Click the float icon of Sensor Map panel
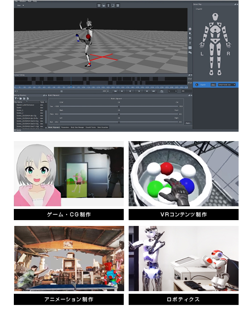The height and width of the screenshot is (313, 239). pos(235,4)
